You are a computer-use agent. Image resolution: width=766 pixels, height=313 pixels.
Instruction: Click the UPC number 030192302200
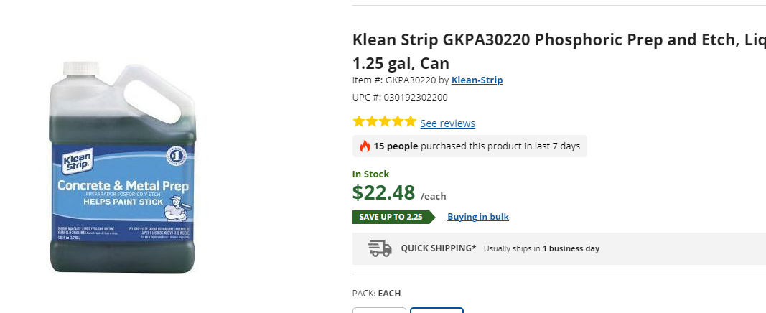416,97
